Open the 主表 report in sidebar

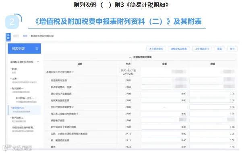[14, 79]
